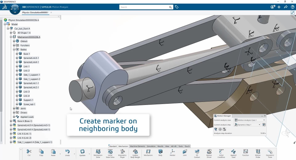The width and height of the screenshot is (296, 160).
Task: Add a new tab with plus button
Action: pos(51,12)
